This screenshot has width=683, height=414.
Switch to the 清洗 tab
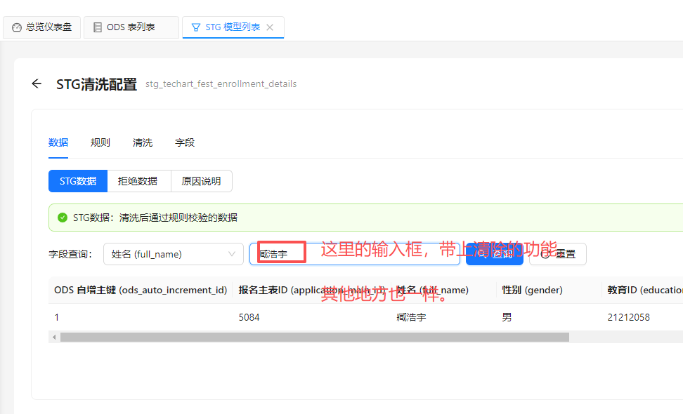point(142,142)
